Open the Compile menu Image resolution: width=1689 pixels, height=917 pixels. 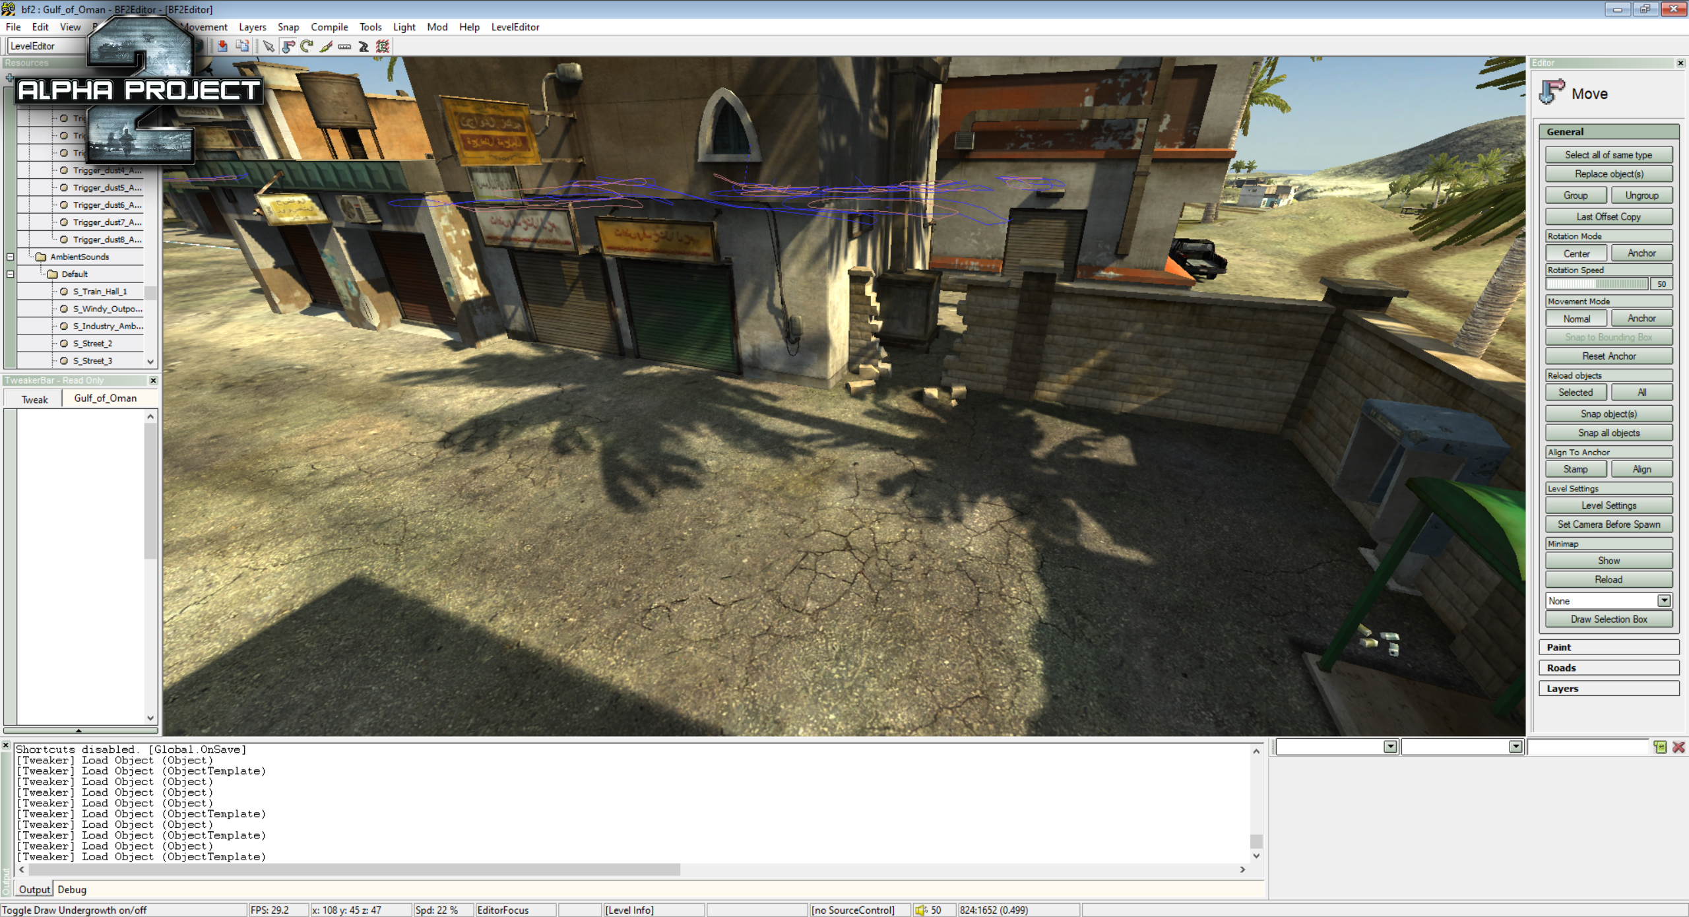click(x=329, y=27)
